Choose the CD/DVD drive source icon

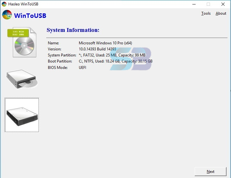pyautogui.click(x=22, y=79)
